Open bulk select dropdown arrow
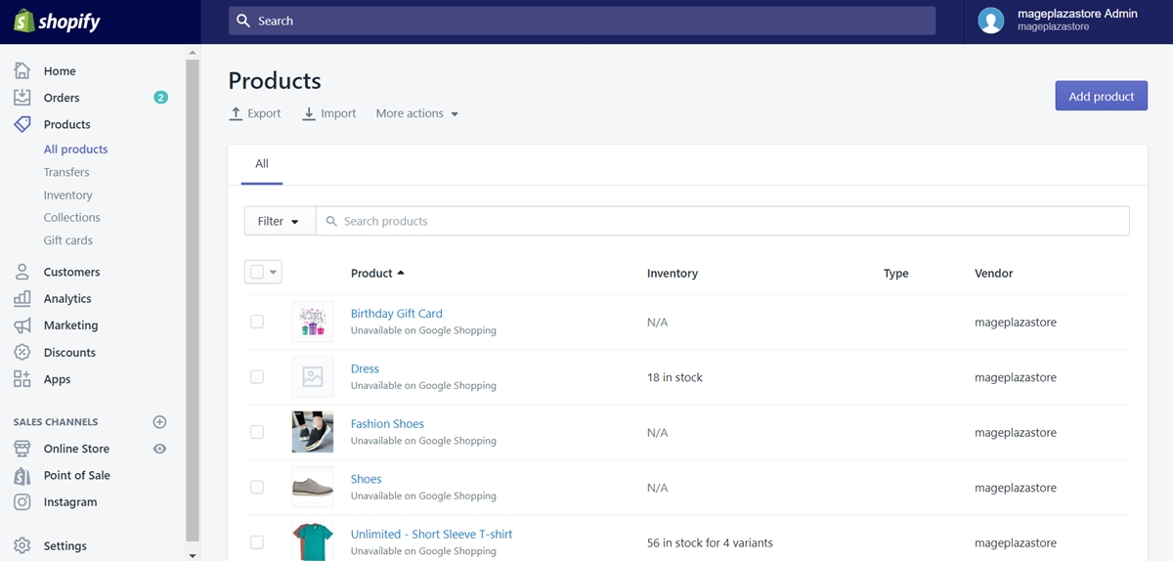Viewport: 1173px width, 561px height. tap(274, 273)
